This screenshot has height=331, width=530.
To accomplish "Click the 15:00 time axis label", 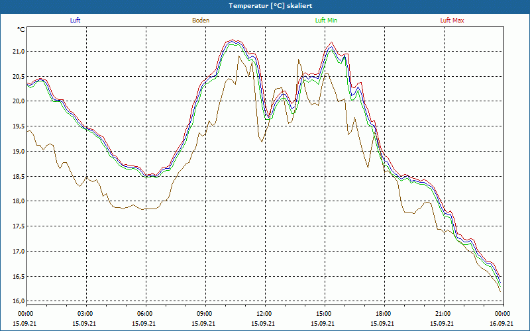I will pos(324,314).
